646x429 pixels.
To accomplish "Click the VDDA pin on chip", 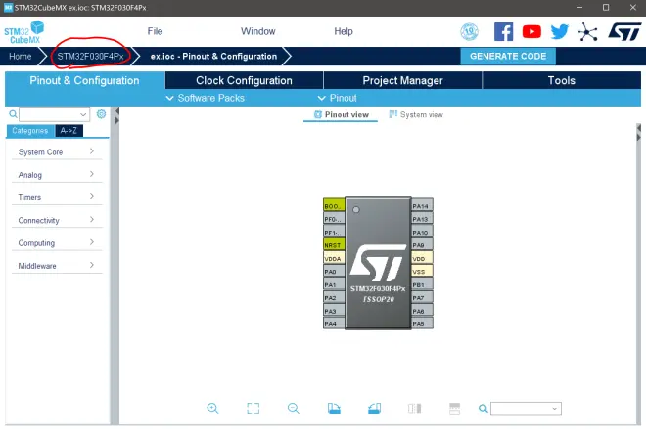I will tap(334, 258).
